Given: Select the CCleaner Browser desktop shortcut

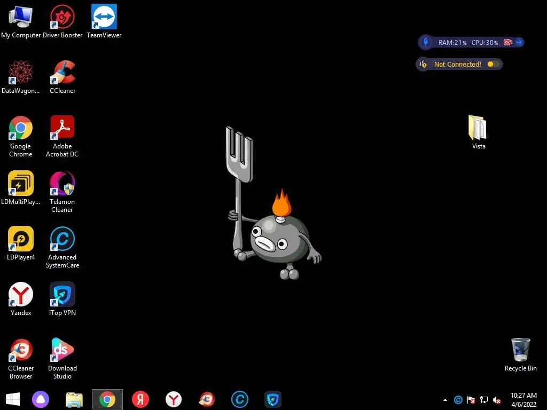Looking at the screenshot, I should tap(21, 358).
